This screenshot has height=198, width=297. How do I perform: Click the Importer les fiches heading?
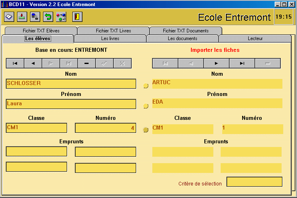point(215,50)
